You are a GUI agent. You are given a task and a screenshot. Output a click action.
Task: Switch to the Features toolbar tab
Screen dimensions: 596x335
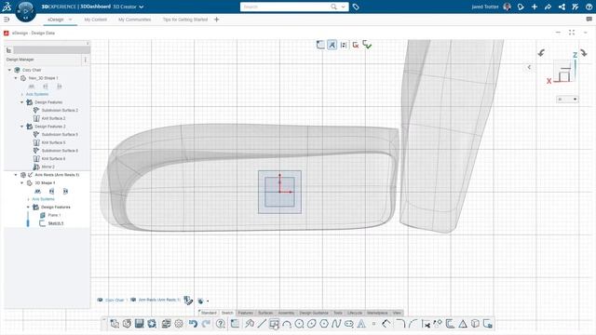coord(246,313)
